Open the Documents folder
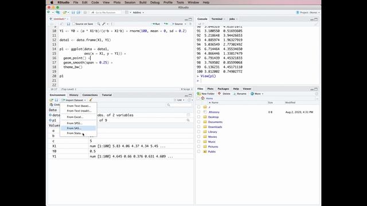367x206 pixels. coord(215,122)
